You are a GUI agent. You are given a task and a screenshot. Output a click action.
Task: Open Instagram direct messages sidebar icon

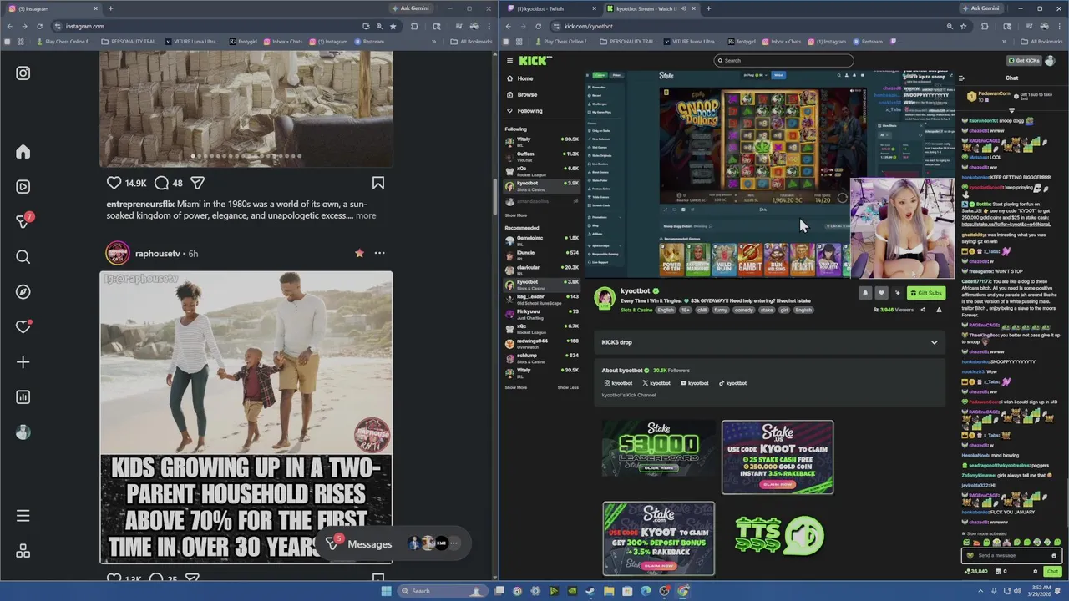pyautogui.click(x=23, y=221)
